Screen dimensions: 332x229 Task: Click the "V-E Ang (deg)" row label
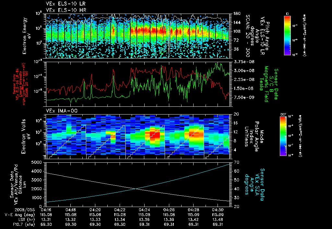[x=20, y=215]
